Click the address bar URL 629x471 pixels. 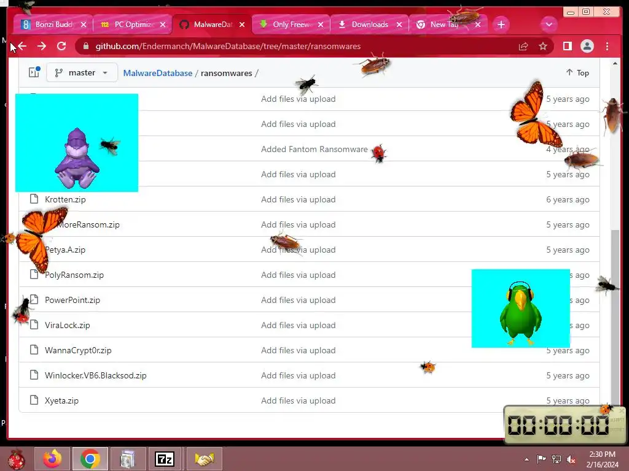228,46
